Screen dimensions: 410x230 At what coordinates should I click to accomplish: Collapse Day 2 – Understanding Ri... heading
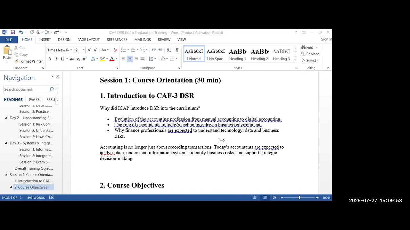coord(6,118)
